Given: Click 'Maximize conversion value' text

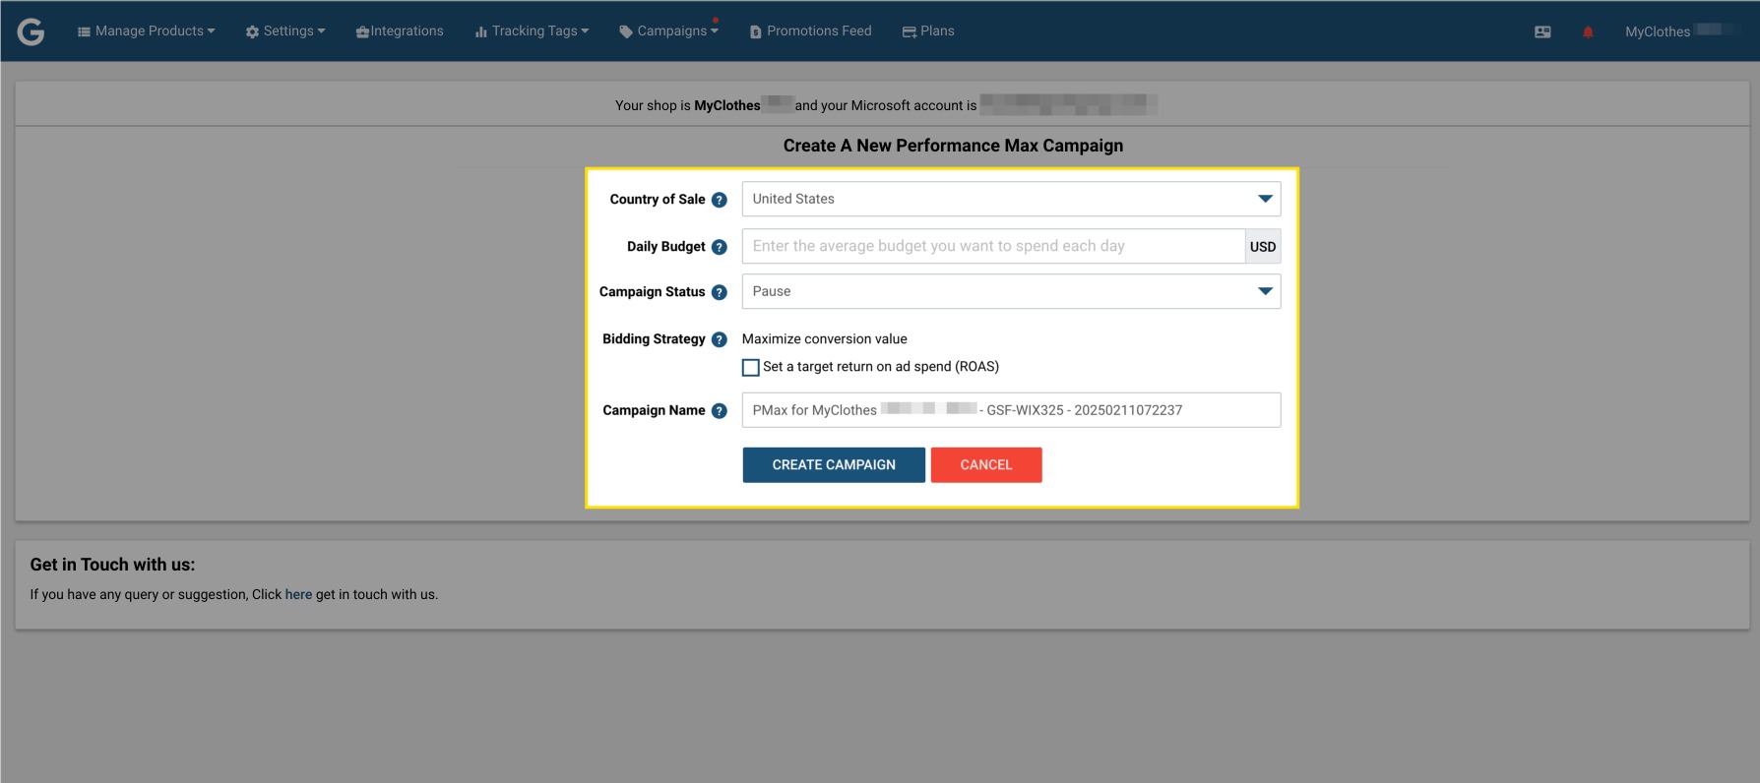Looking at the screenshot, I should [825, 338].
